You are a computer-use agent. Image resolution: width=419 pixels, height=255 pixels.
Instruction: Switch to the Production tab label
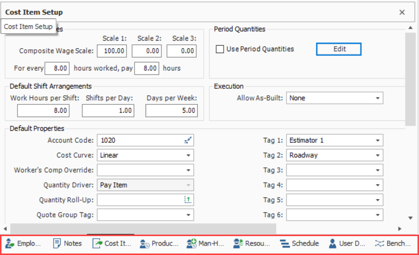[165, 244]
